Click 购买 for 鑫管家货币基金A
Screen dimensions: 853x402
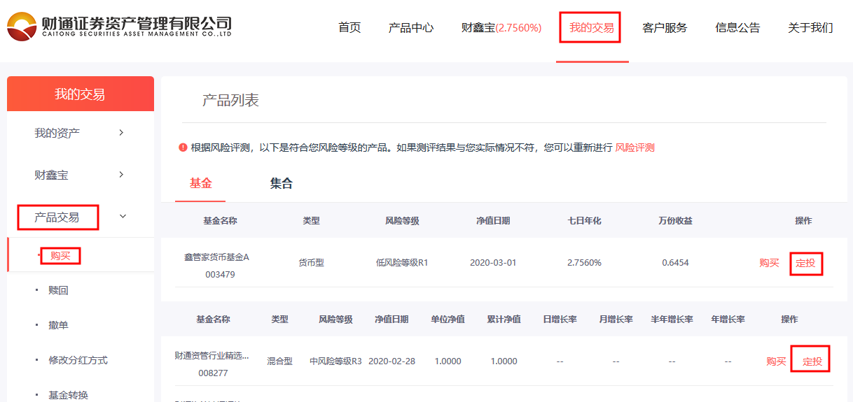point(769,263)
